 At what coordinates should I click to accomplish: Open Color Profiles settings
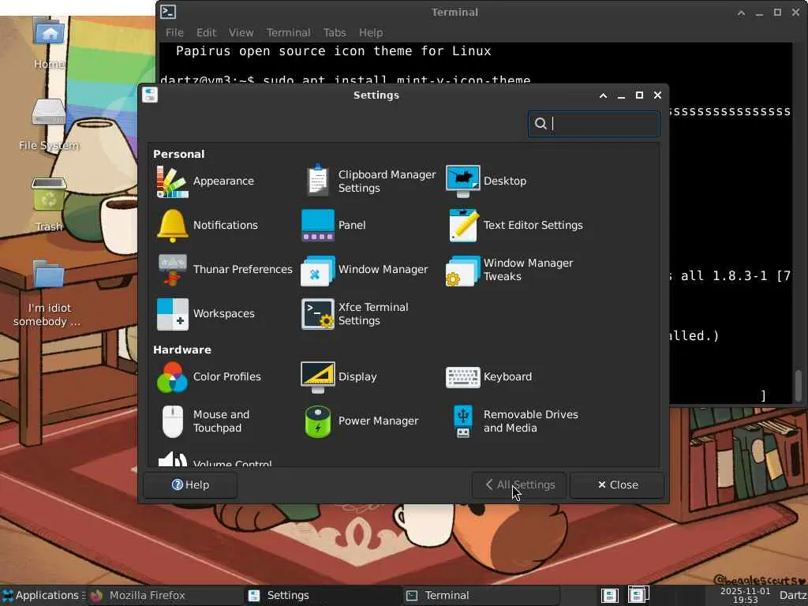208,376
